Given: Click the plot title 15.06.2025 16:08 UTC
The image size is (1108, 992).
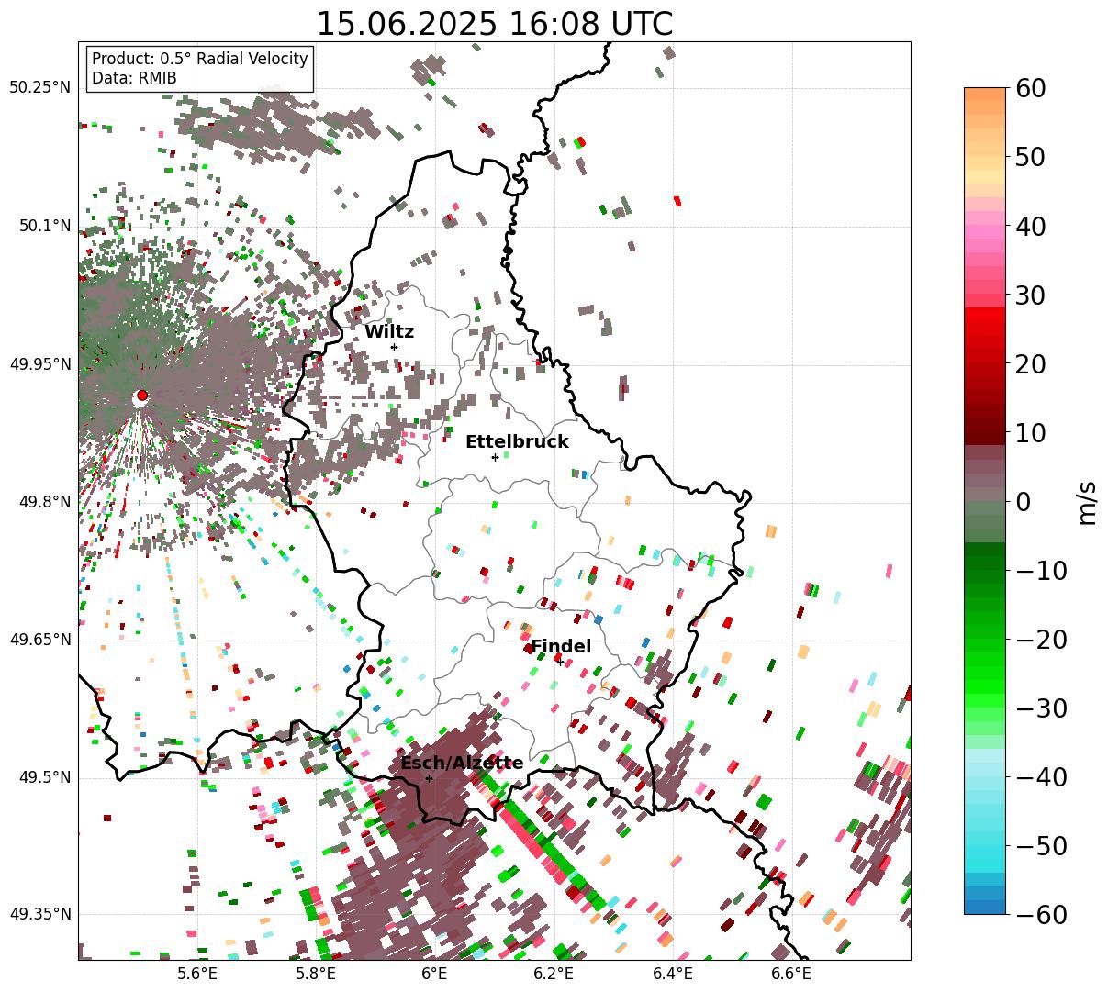Looking at the screenshot, I should 494,24.
